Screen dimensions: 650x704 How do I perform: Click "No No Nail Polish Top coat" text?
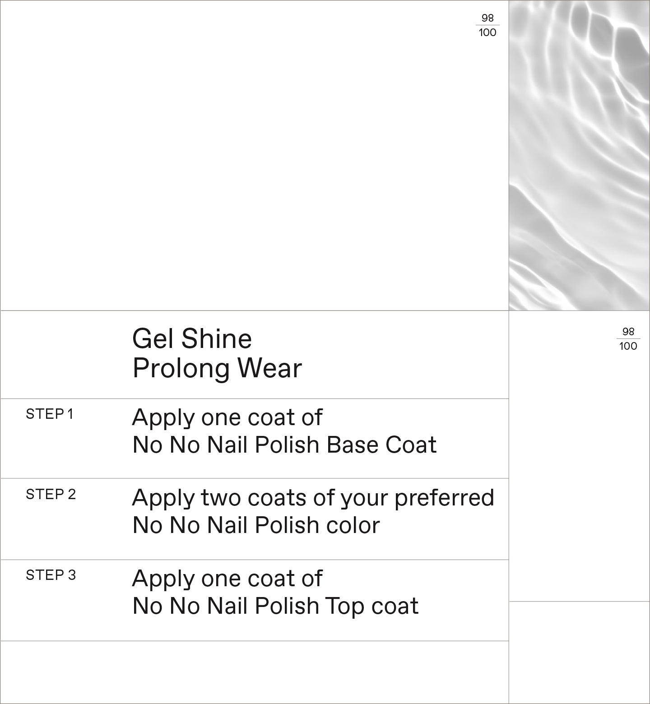pyautogui.click(x=275, y=606)
